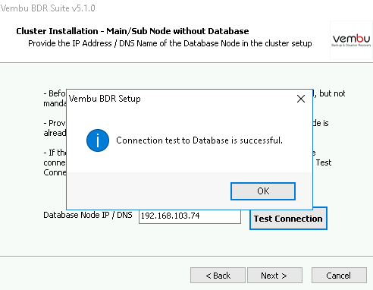Viewport: 373px width, 290px height.
Task: Proceed with the Next > button
Action: coord(274,275)
